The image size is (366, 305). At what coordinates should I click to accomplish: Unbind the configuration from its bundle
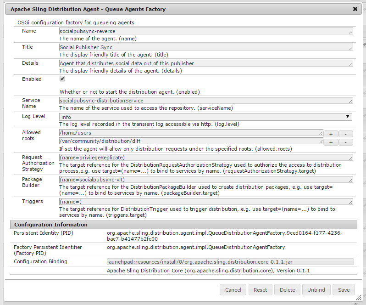coord(316,290)
